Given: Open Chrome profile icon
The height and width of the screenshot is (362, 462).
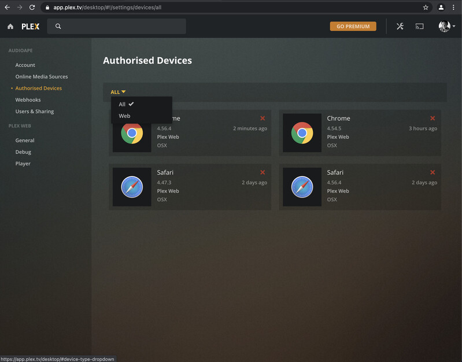Looking at the screenshot, I should coord(441,8).
